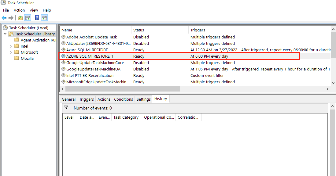This screenshot has width=336, height=176.
Task: Click the forward navigation arrow icon
Action: click(x=11, y=18)
